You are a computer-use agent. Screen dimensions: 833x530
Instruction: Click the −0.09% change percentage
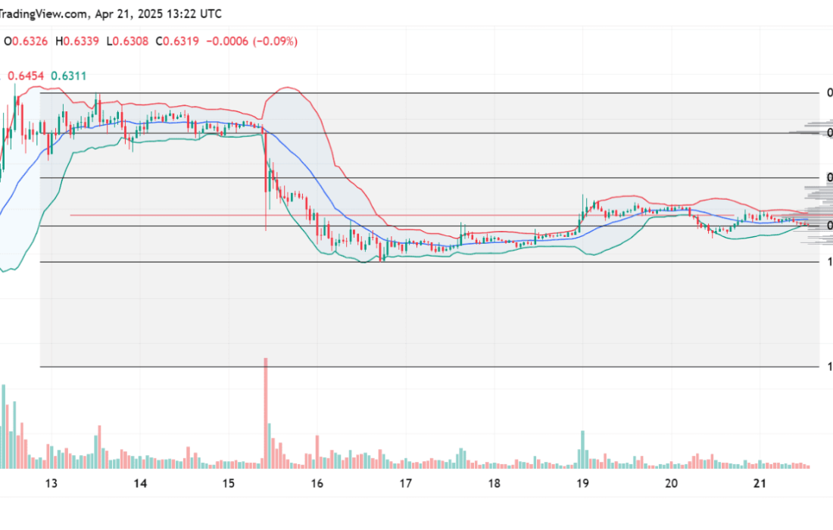pyautogui.click(x=271, y=41)
